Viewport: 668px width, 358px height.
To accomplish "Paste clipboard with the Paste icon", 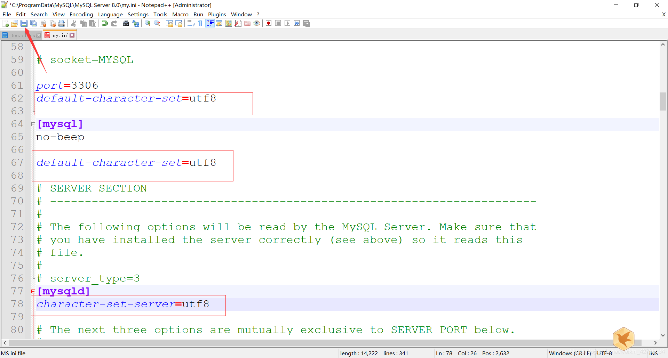I will pos(93,23).
